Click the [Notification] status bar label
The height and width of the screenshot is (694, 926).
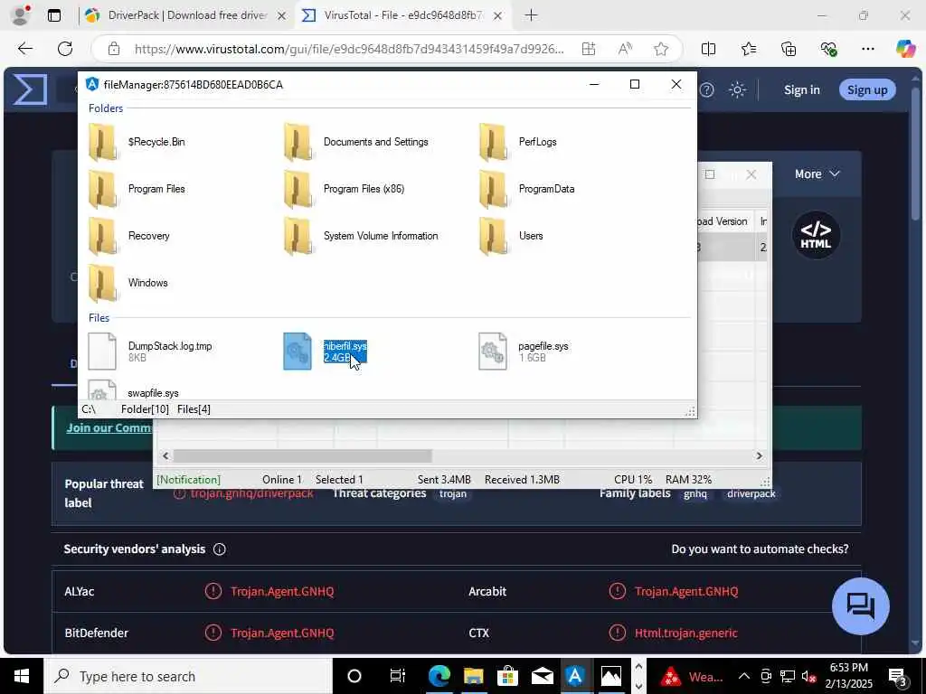coord(188,479)
